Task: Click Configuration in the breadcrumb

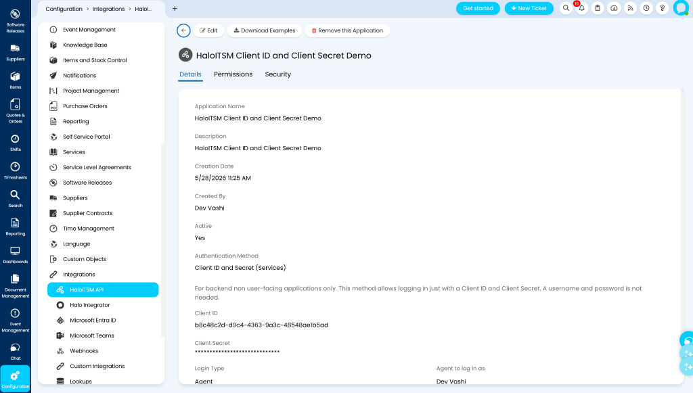Action: (x=64, y=9)
